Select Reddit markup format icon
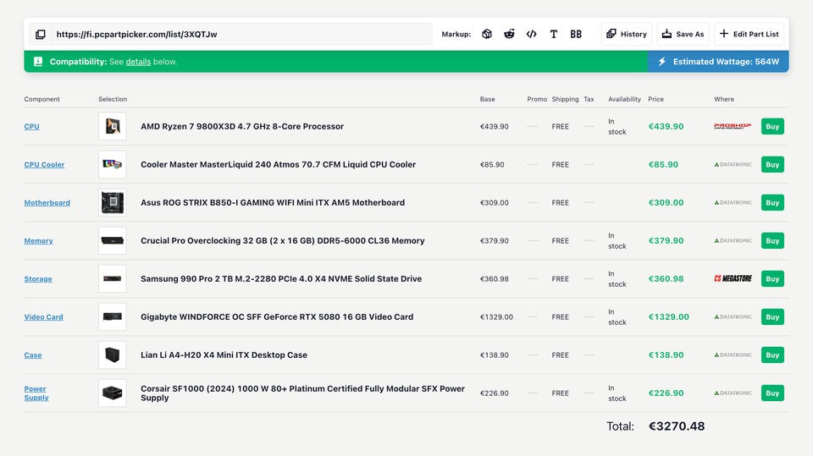The image size is (813, 456). 509,34
